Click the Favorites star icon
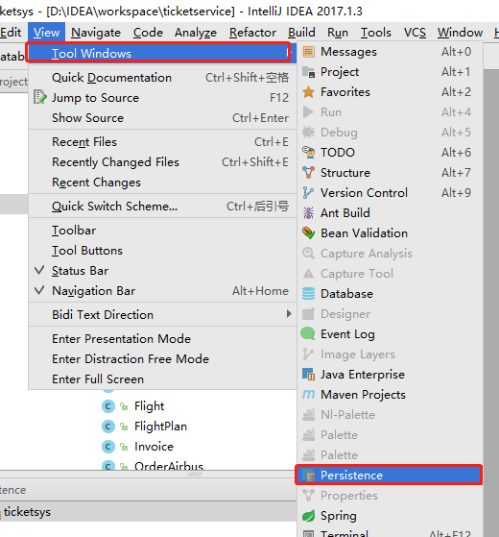 pyautogui.click(x=308, y=92)
